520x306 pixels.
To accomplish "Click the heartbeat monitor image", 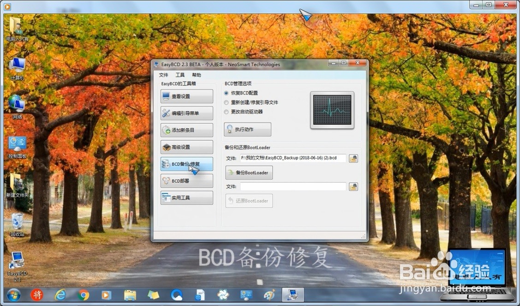I will click(332, 110).
